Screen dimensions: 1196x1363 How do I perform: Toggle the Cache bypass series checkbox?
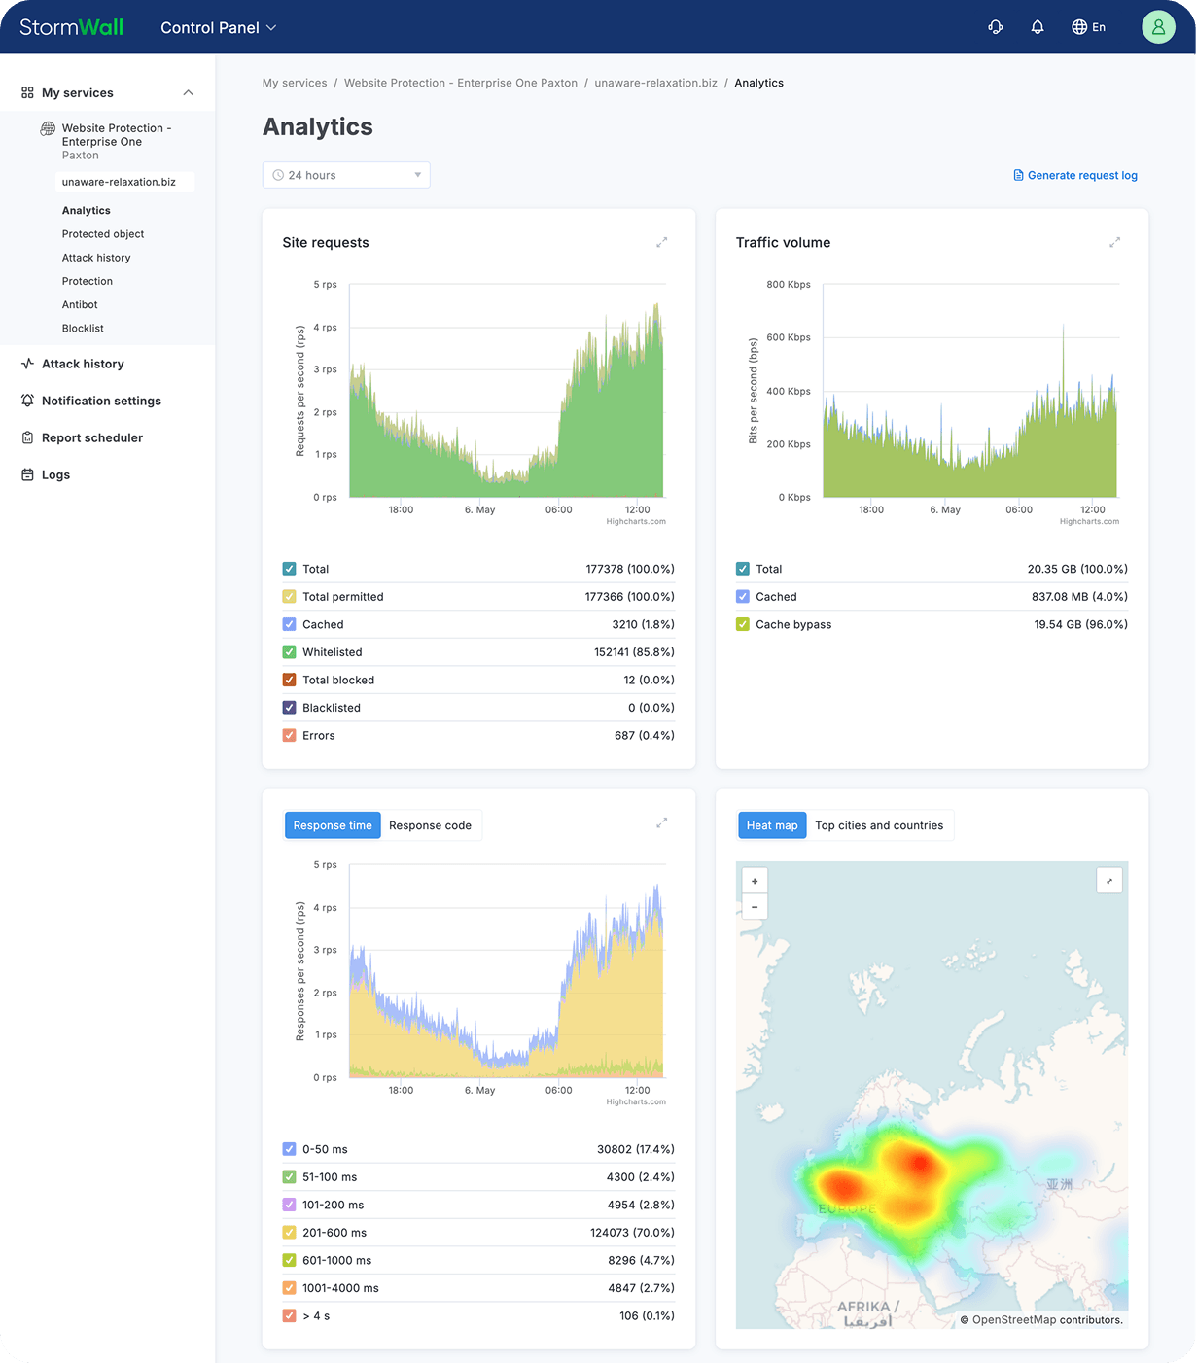click(x=742, y=624)
